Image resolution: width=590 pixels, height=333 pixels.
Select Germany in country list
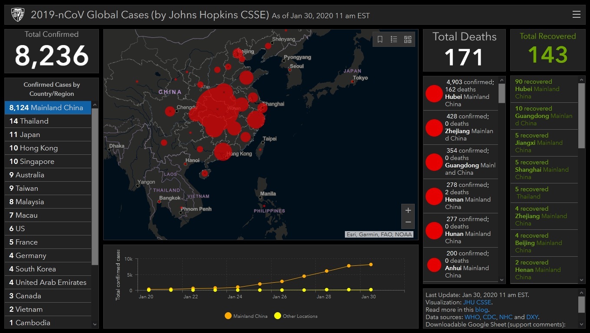48,255
